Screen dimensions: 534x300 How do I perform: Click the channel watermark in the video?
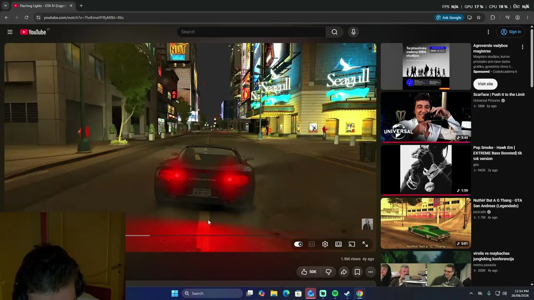click(367, 224)
